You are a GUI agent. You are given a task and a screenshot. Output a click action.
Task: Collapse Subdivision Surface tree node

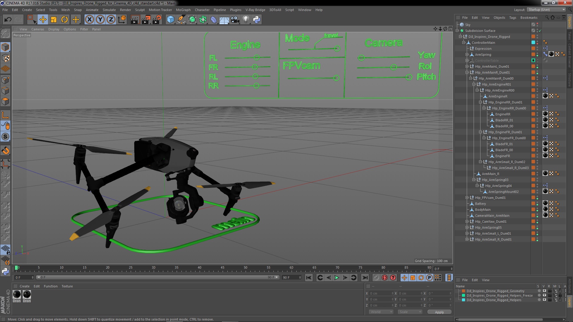(457, 31)
